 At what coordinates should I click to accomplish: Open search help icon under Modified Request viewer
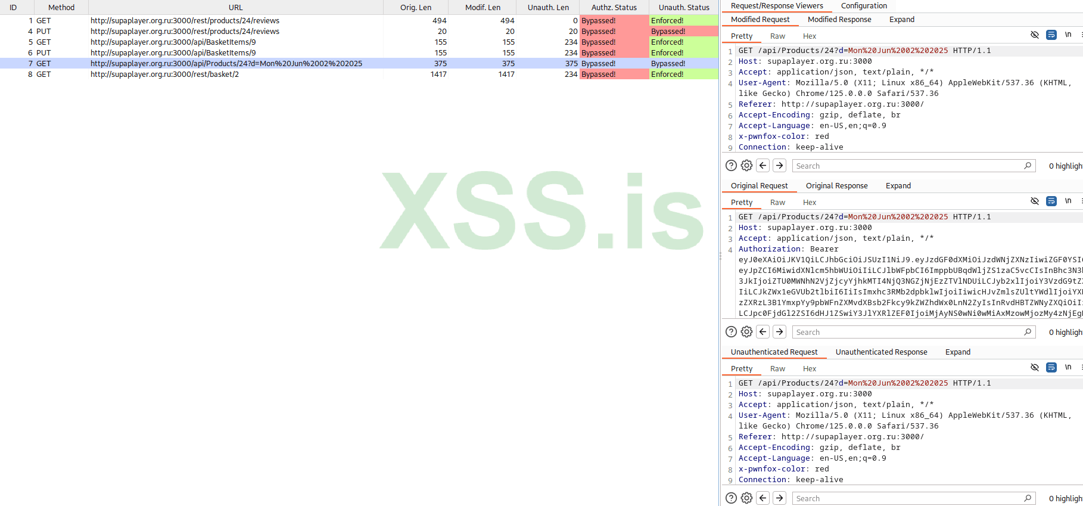731,166
